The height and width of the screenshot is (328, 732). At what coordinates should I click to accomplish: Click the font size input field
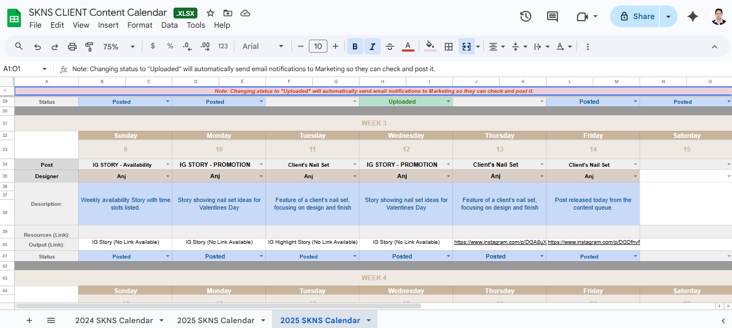[x=318, y=47]
